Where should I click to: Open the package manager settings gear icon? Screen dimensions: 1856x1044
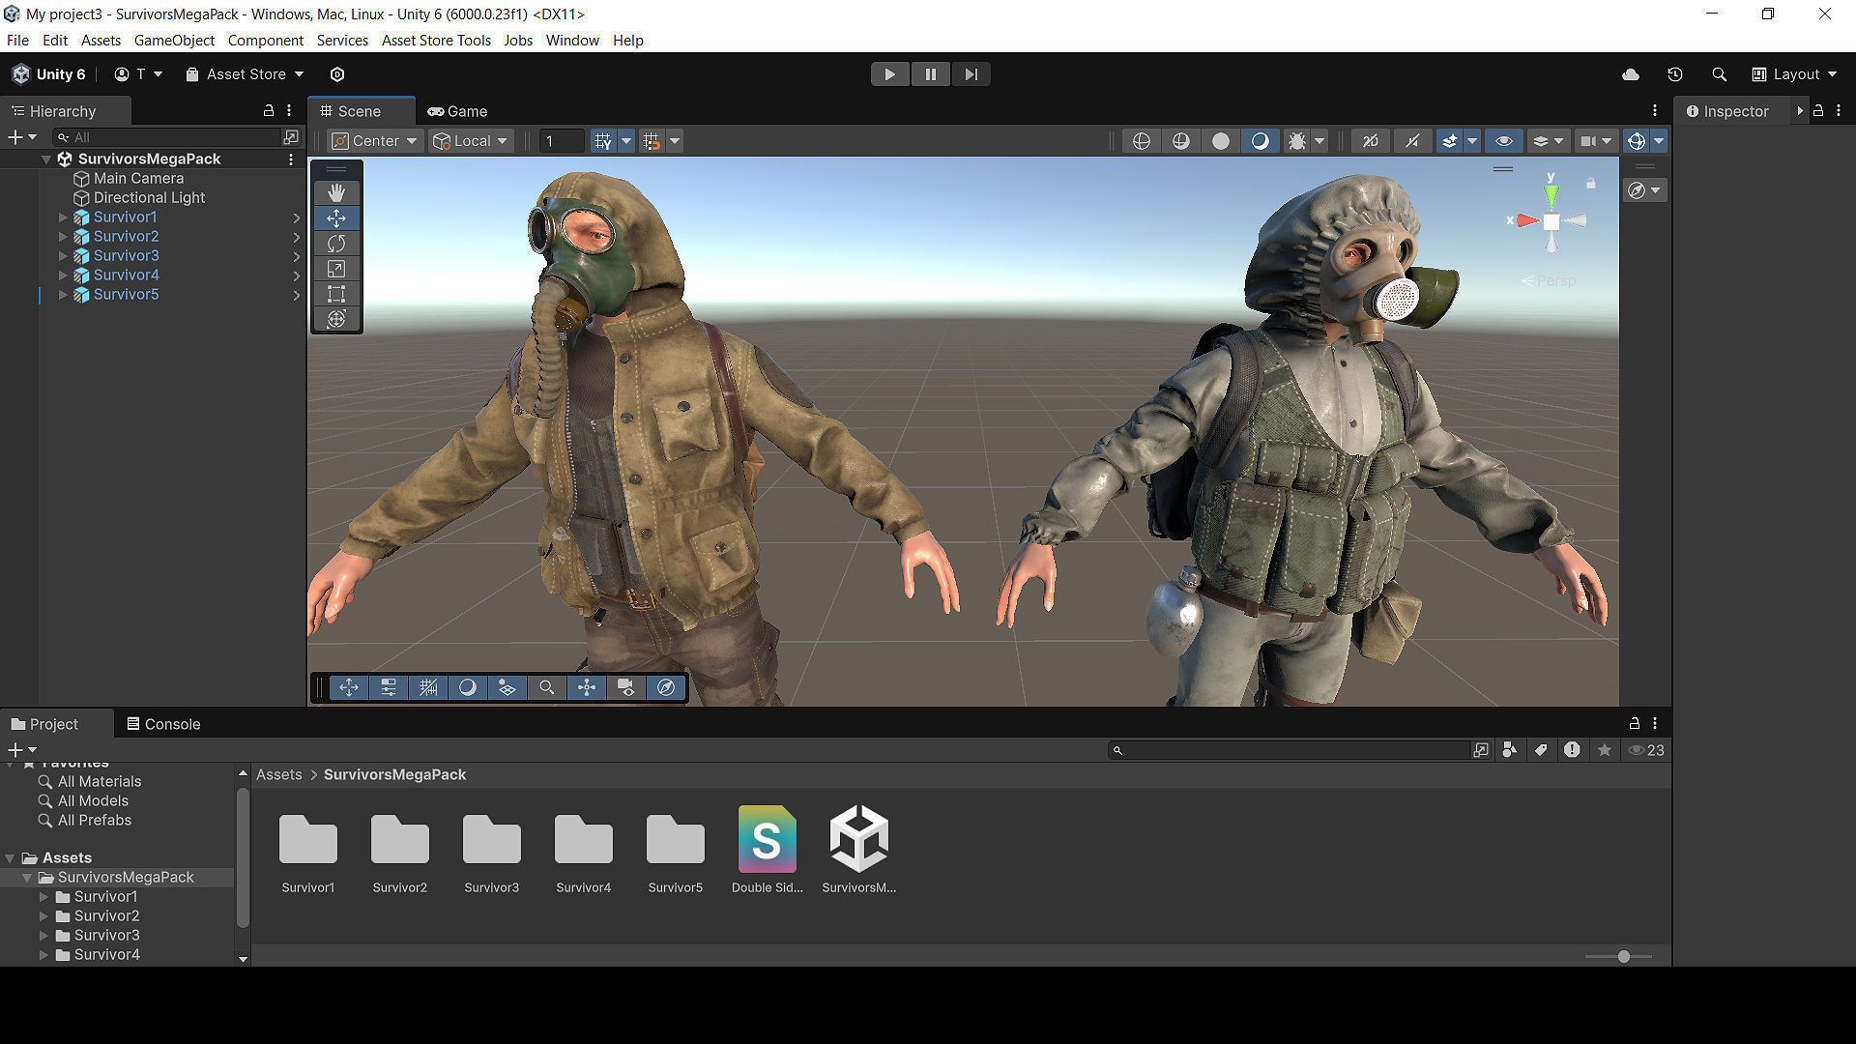click(x=337, y=74)
